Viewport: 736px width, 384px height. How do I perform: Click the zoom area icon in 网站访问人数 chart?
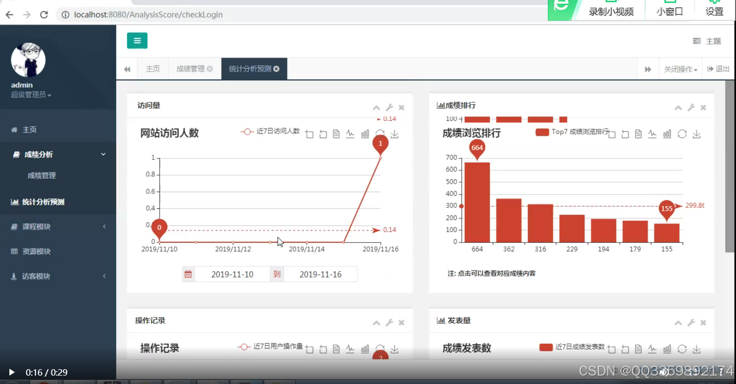(309, 134)
